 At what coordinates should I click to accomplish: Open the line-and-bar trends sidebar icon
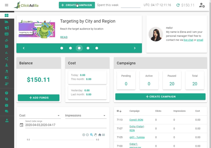click(7, 40)
